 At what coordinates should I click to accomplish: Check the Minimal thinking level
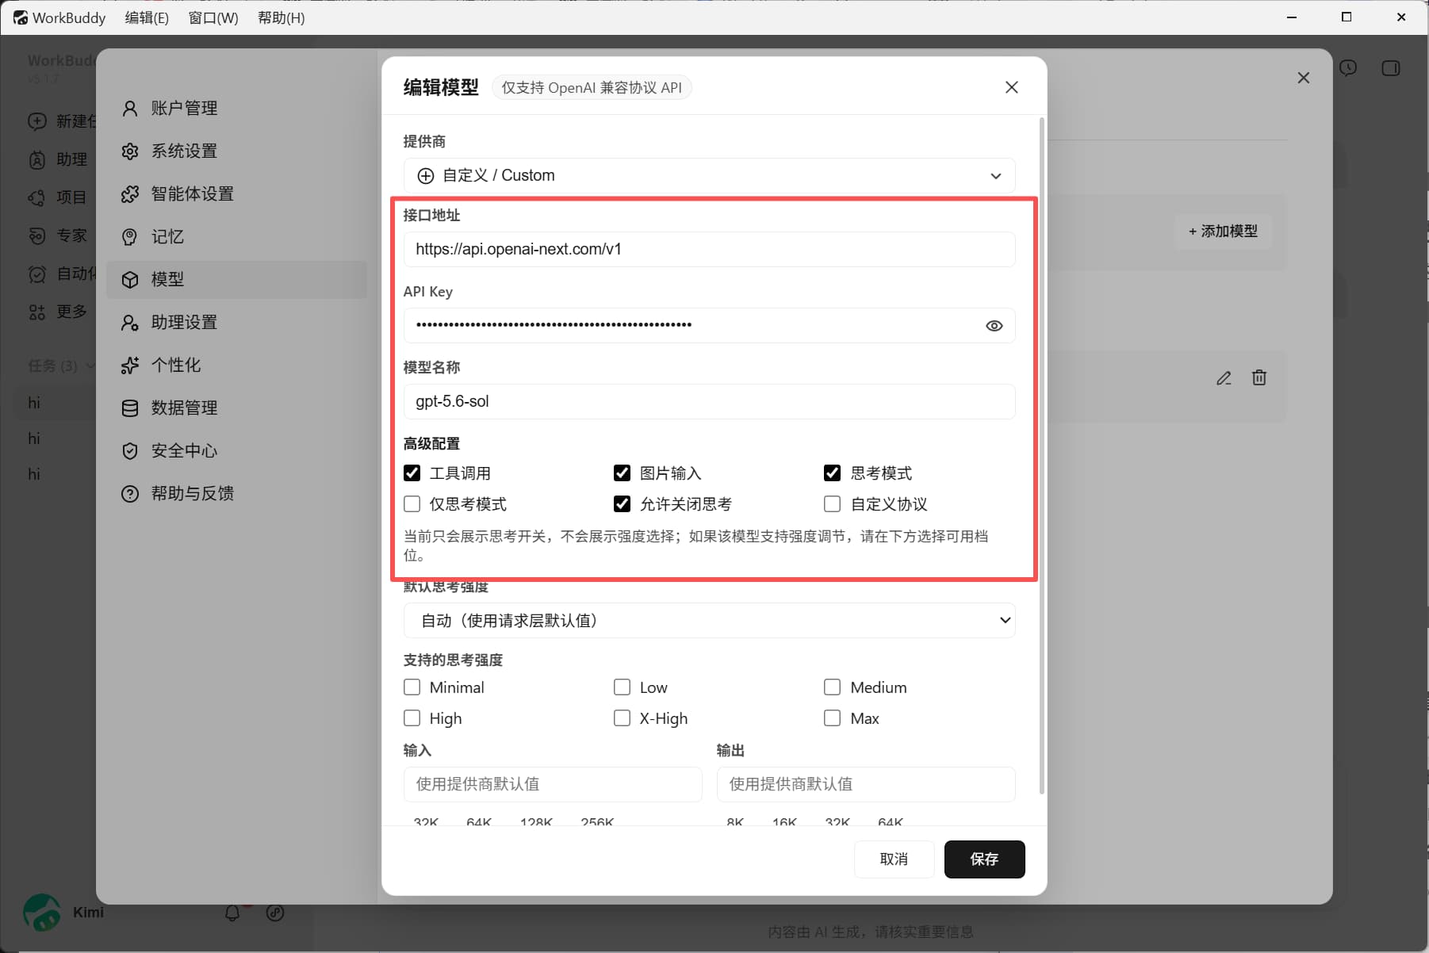coord(412,687)
